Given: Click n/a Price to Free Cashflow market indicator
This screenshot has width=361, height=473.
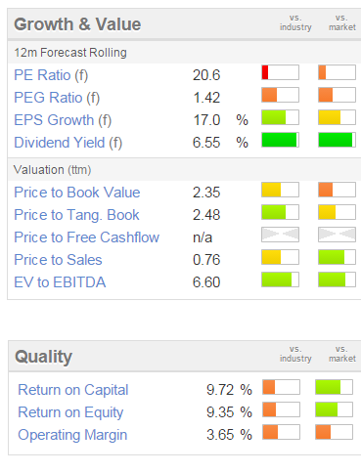Looking at the screenshot, I should 337,235.
